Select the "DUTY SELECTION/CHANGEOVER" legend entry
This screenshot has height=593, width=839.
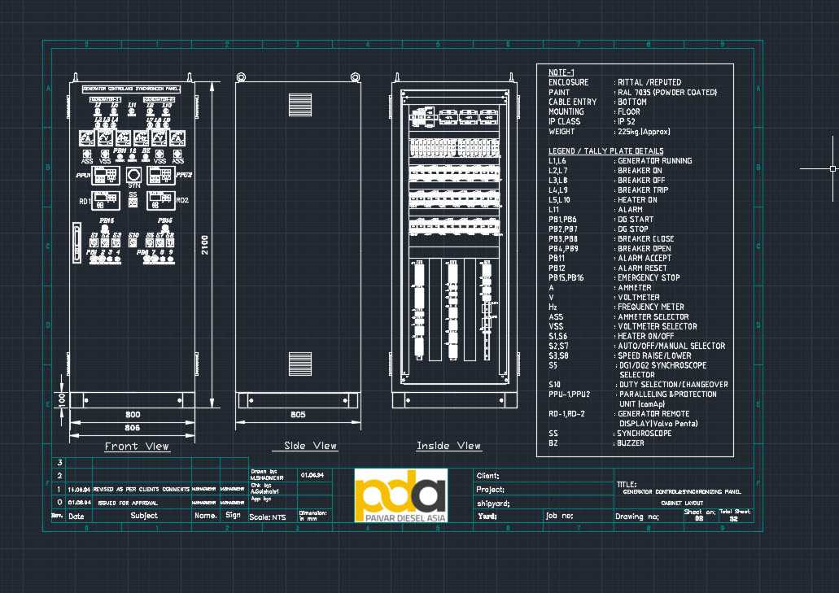[673, 385]
